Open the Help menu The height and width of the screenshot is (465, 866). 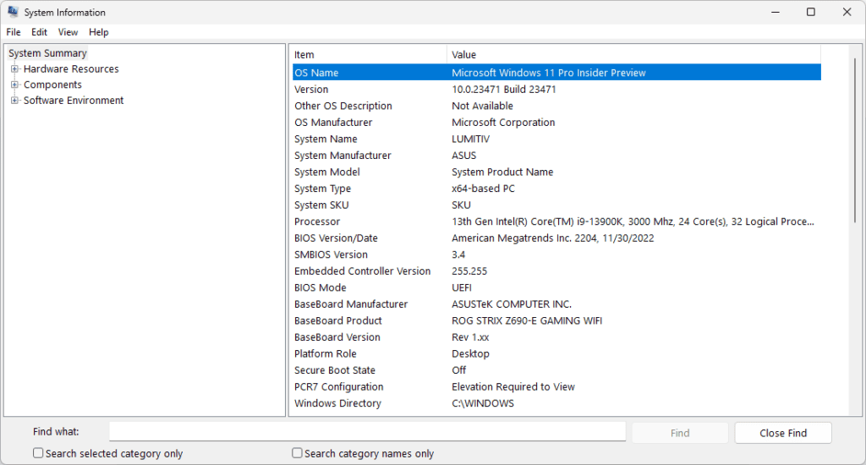tap(98, 32)
